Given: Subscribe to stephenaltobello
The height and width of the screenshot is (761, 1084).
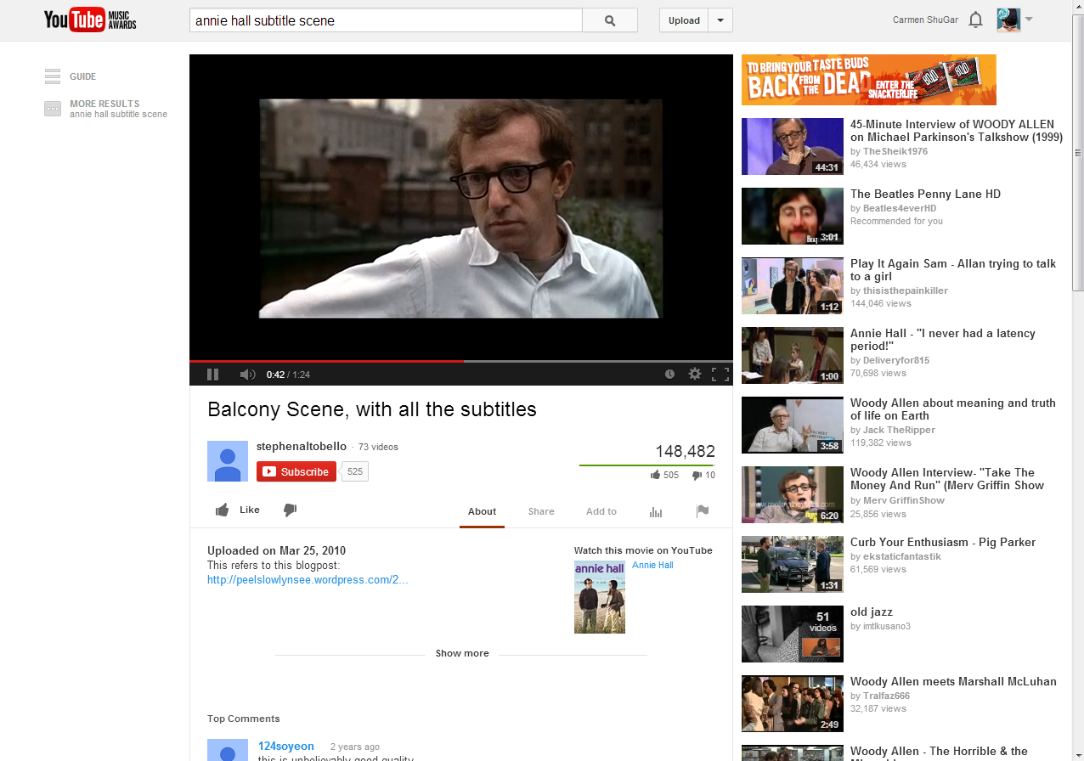Looking at the screenshot, I should 296,471.
